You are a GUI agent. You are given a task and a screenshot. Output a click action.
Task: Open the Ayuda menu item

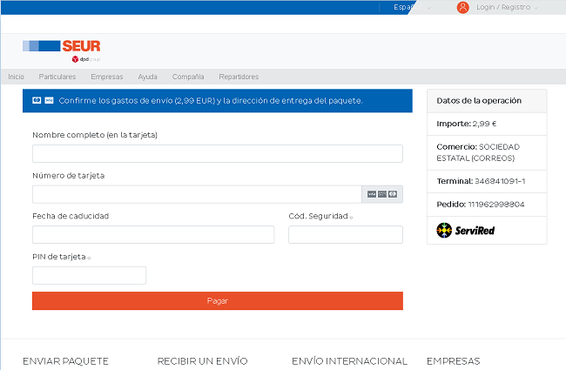coord(147,77)
